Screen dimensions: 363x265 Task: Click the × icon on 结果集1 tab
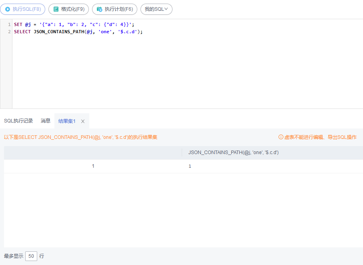coord(83,121)
